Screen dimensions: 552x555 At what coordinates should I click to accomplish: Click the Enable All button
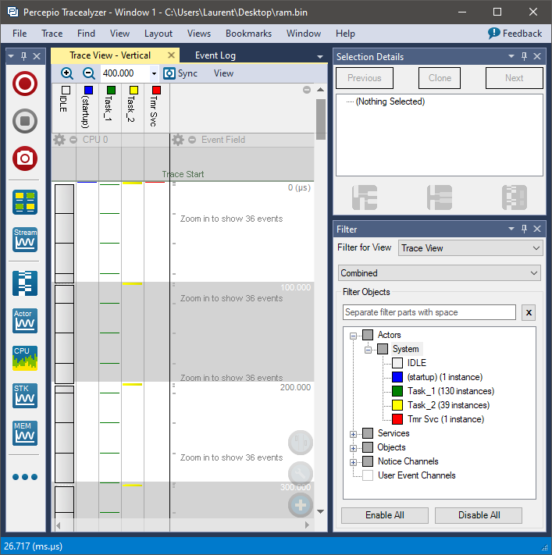(x=384, y=515)
